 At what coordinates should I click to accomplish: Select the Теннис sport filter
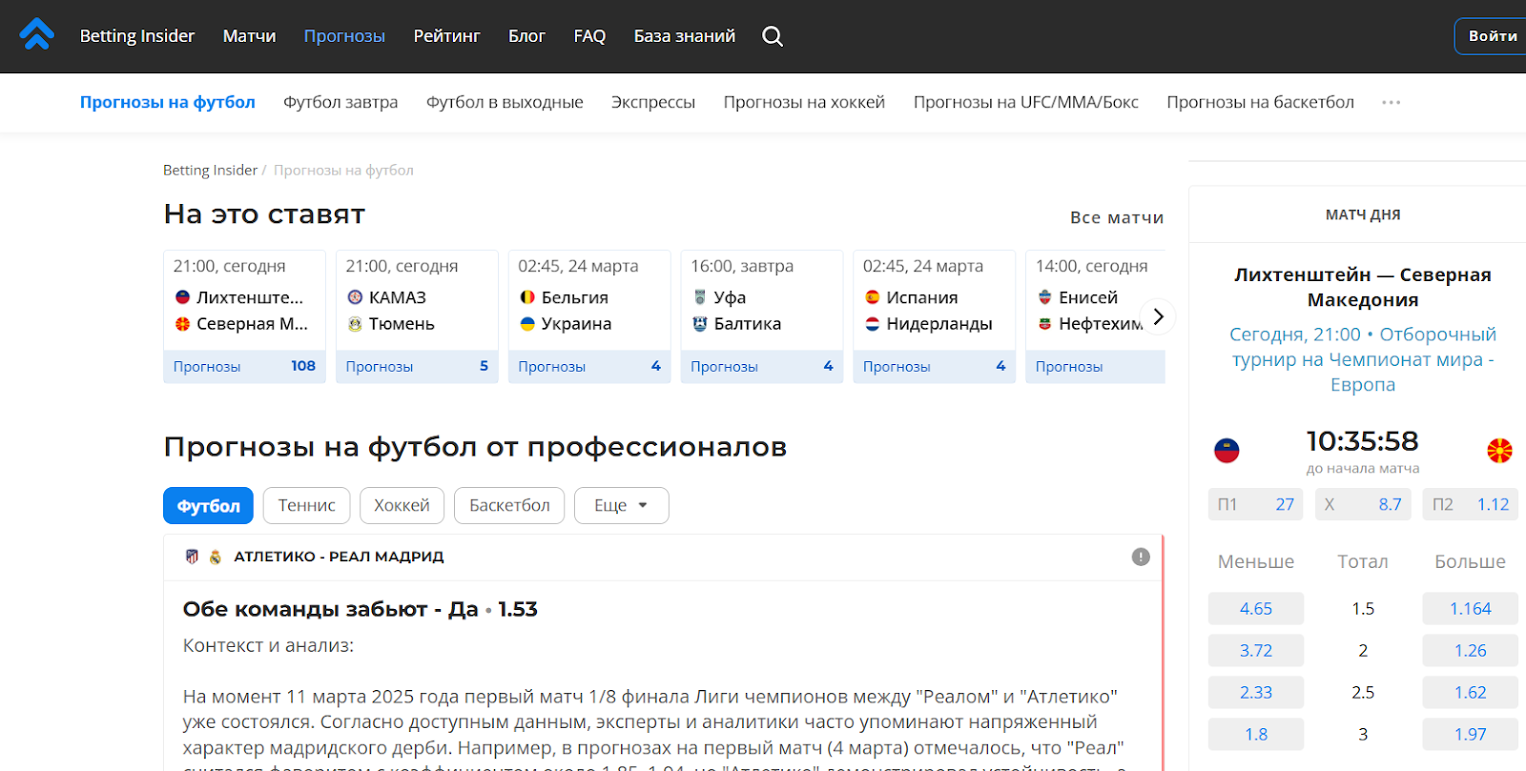pyautogui.click(x=306, y=506)
